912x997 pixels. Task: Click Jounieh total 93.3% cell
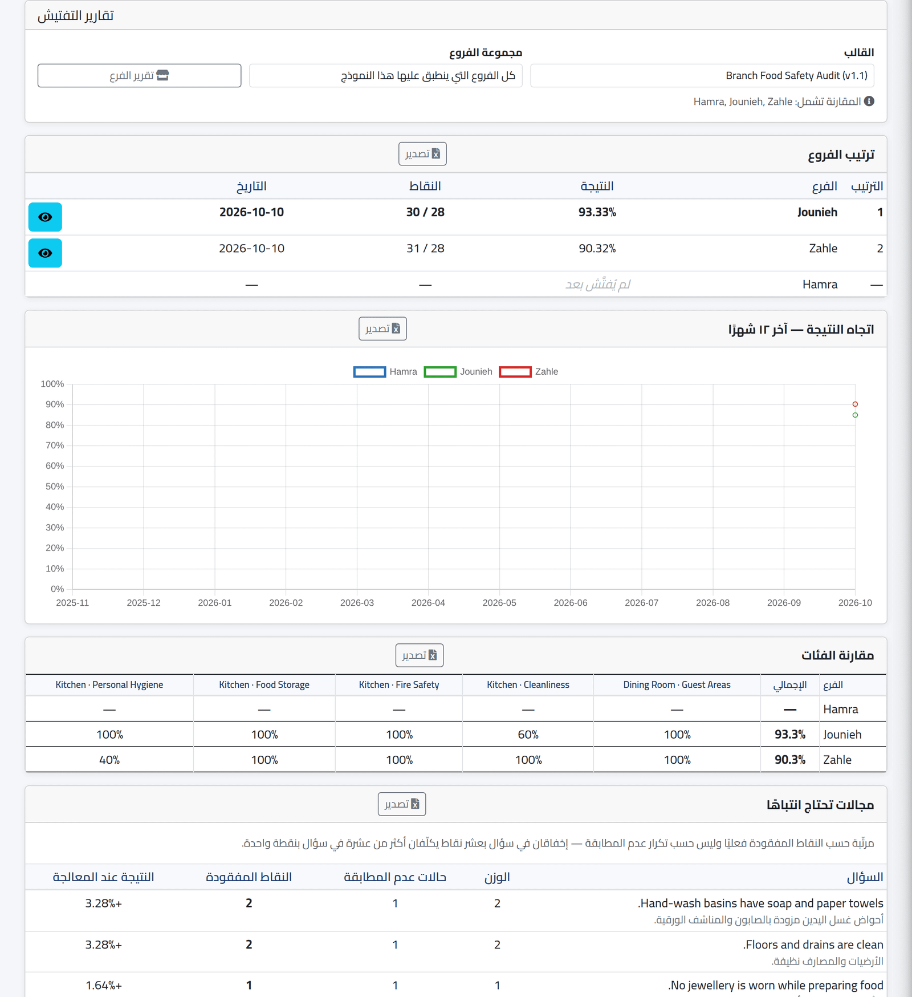(x=790, y=735)
